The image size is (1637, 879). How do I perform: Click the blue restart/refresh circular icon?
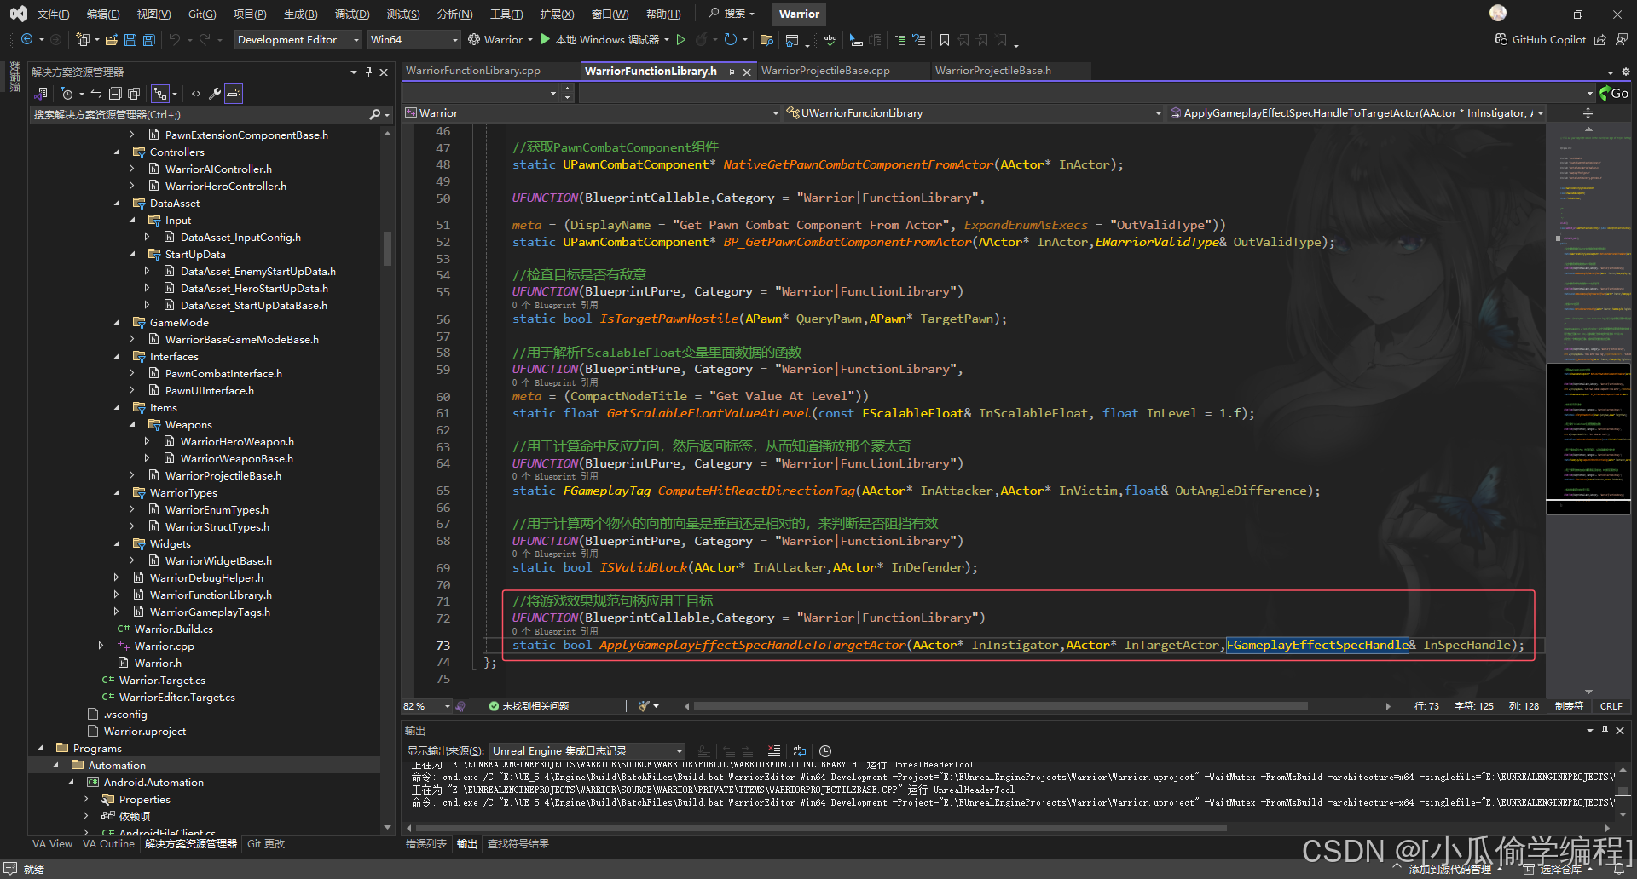730,39
